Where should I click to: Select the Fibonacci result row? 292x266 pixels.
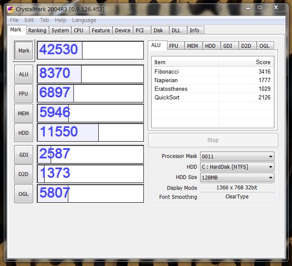[x=213, y=71]
